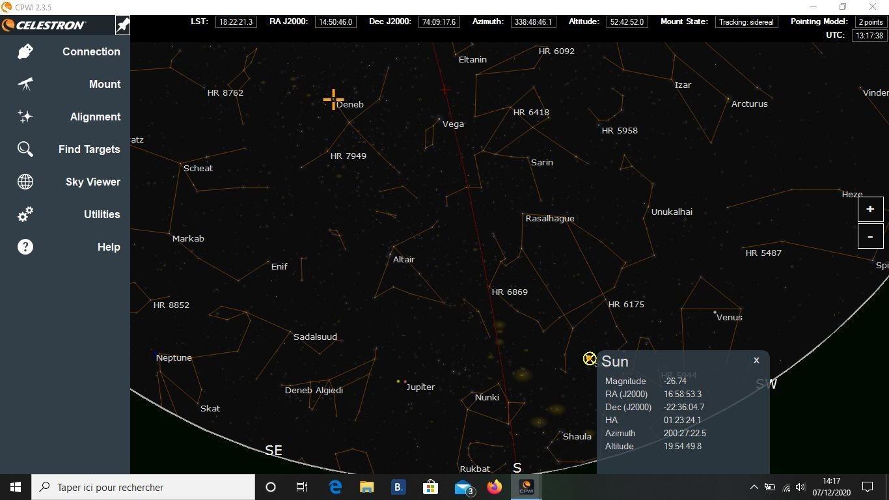
Task: Click the LST value field
Action: point(236,22)
